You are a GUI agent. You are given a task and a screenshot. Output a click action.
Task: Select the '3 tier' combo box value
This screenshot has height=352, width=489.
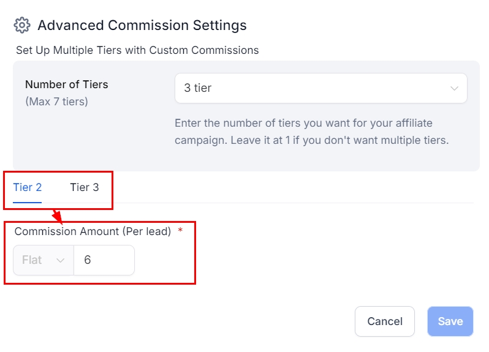(197, 88)
